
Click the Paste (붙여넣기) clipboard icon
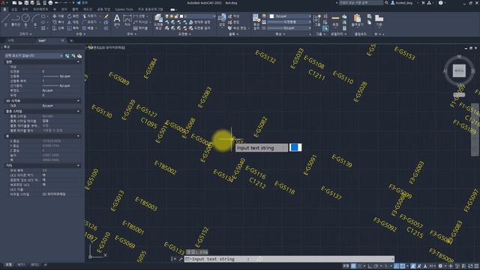[357, 20]
